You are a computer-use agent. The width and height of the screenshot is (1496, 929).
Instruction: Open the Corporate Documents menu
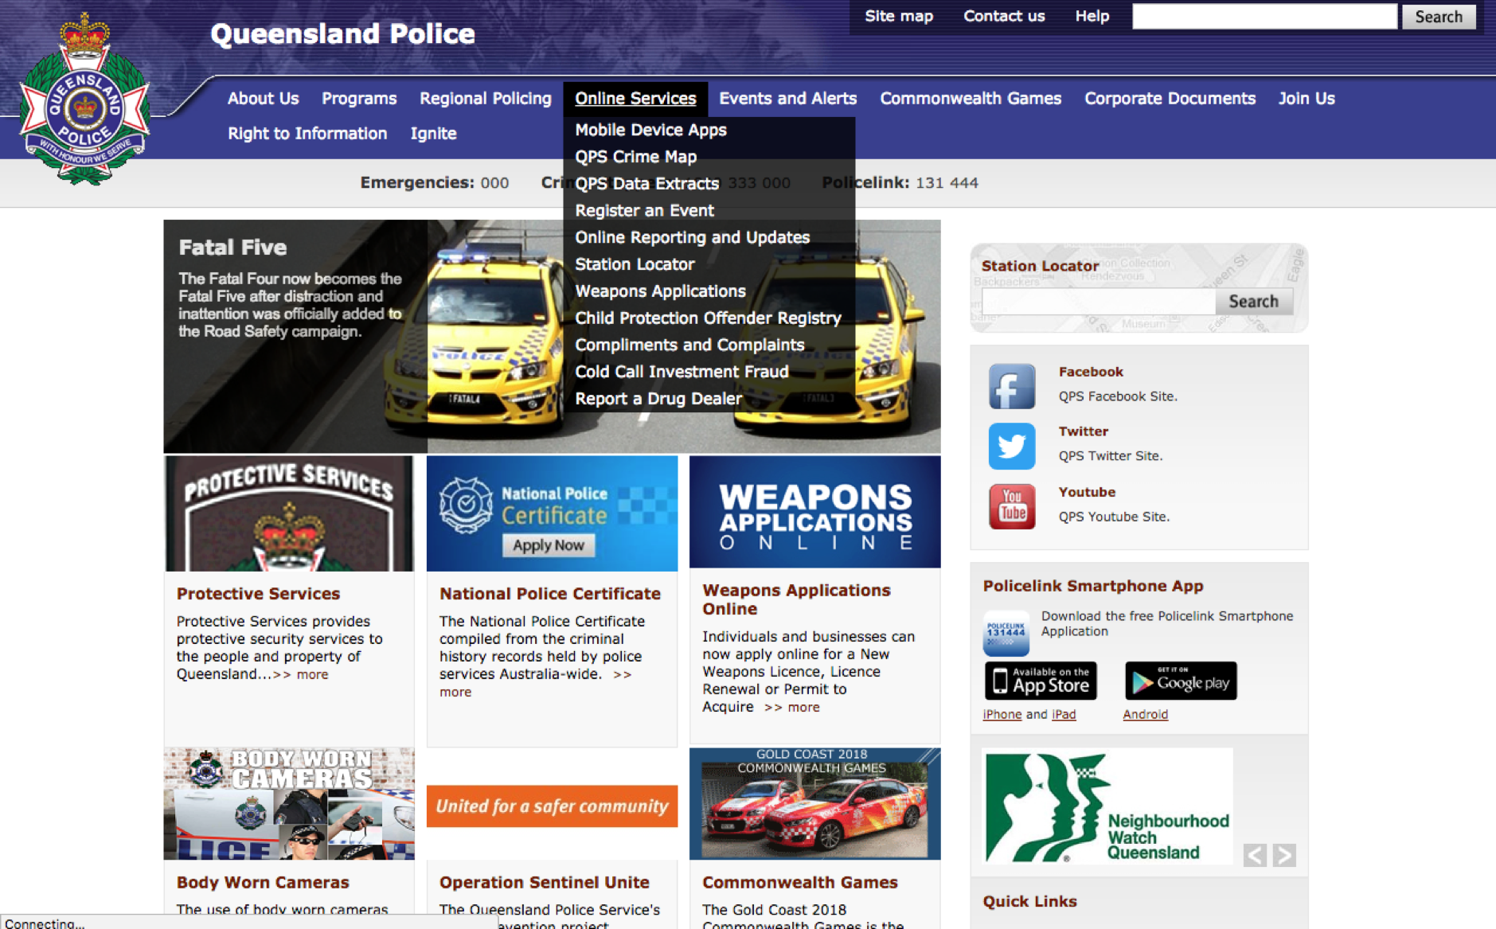1170,99
